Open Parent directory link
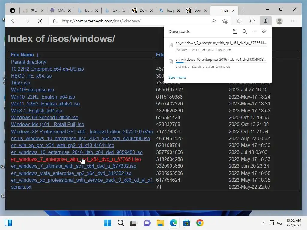The image size is (307, 230). pyautogui.click(x=28, y=62)
